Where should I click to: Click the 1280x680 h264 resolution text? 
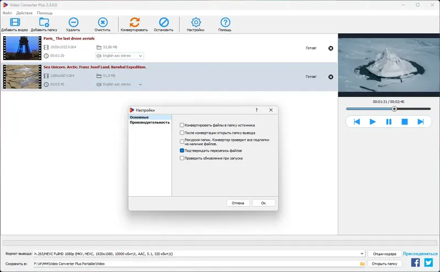[62, 76]
